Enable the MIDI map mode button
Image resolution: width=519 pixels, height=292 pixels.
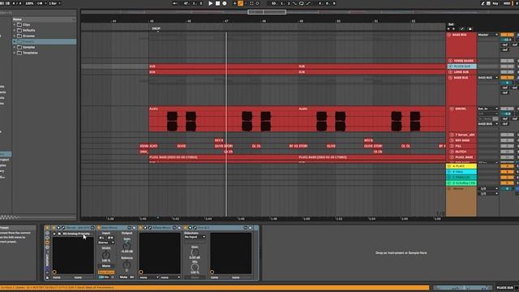click(506, 3)
